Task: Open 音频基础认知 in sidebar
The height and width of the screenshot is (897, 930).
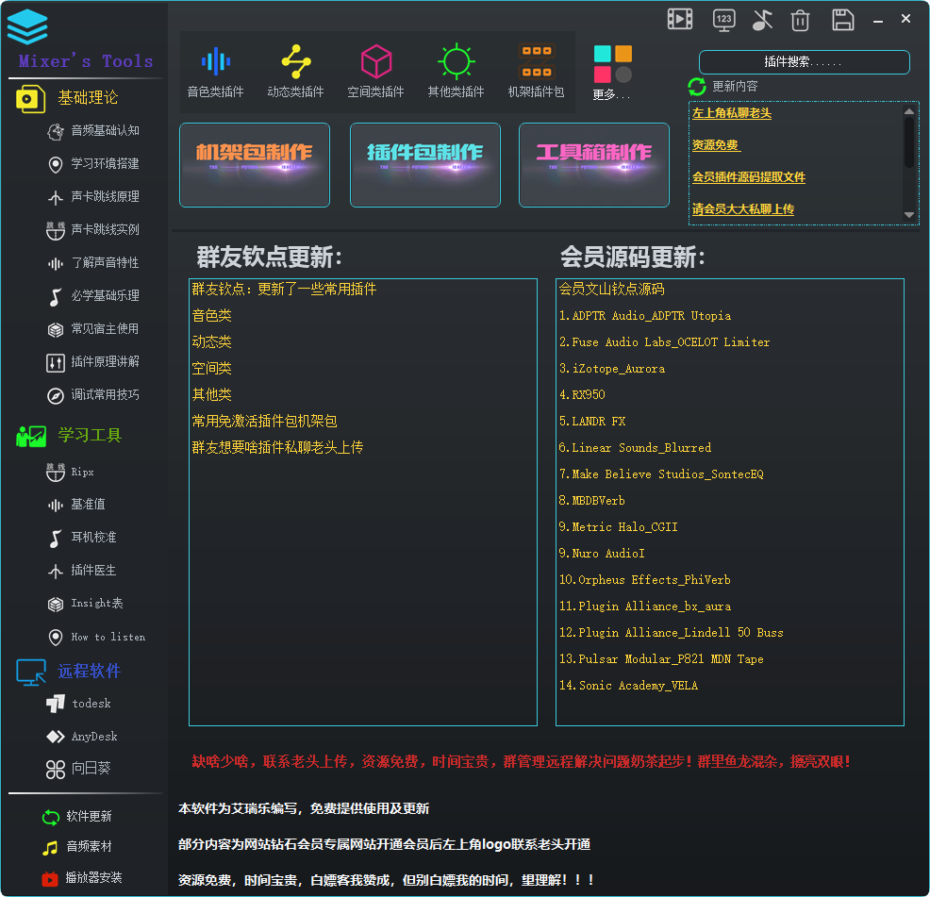Action: pos(93,131)
